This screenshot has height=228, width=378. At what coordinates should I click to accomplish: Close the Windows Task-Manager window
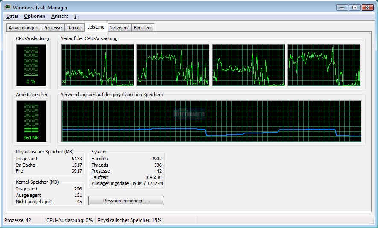pos(368,7)
